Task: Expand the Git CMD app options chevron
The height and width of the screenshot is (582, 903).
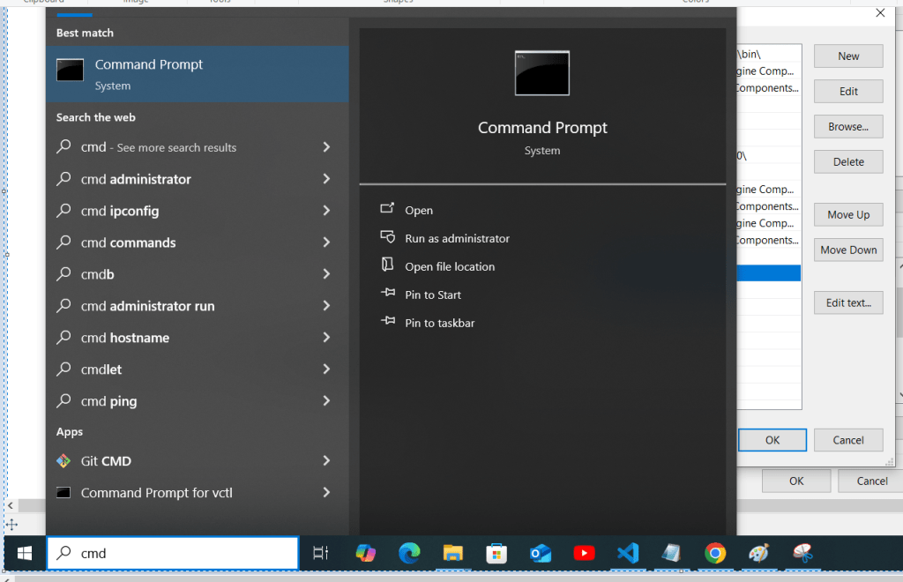Action: pyautogui.click(x=326, y=460)
